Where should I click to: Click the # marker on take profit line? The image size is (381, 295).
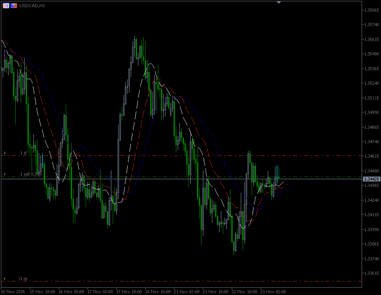point(5,278)
